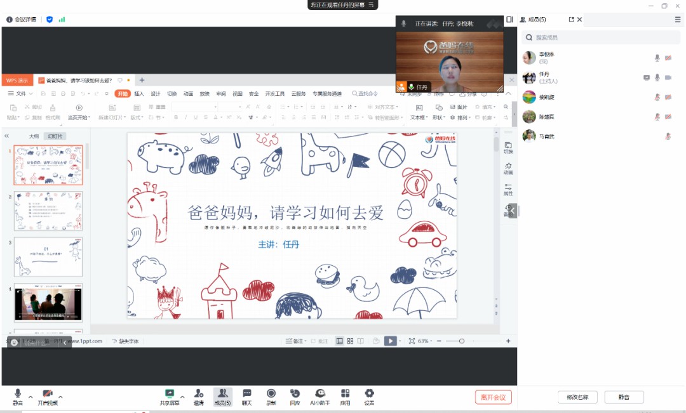Image resolution: width=686 pixels, height=413 pixels.
Task: Open the 应用 apps icon
Action: coord(345,397)
